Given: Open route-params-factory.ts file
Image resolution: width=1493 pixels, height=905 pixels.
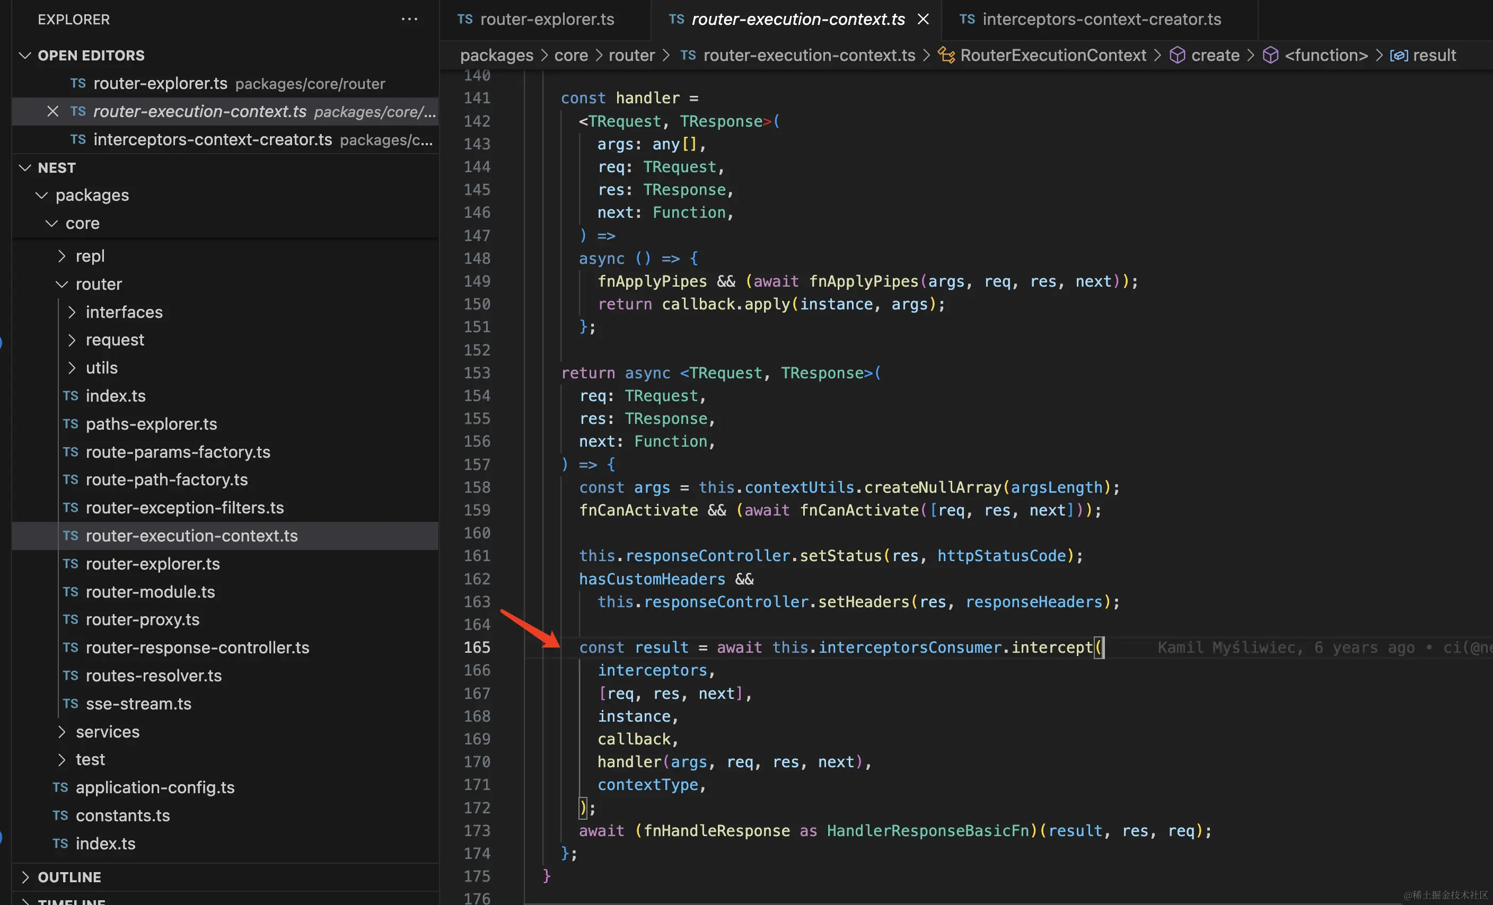Looking at the screenshot, I should point(225,452).
